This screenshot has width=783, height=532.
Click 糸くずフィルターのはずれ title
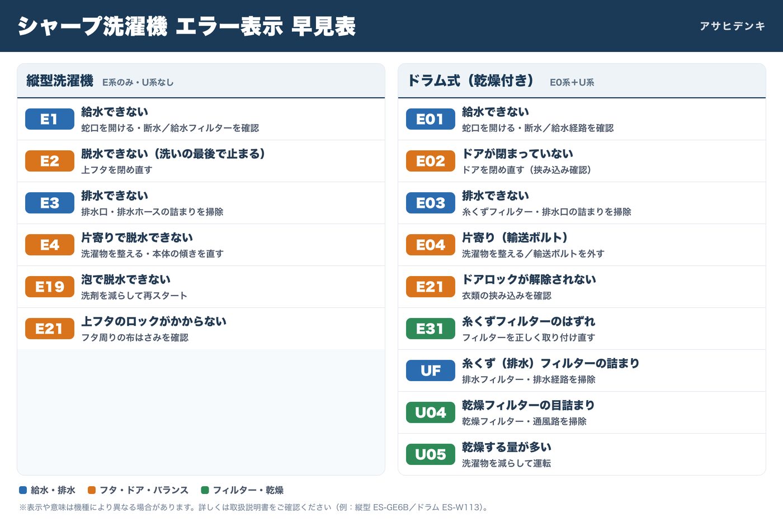[529, 321]
